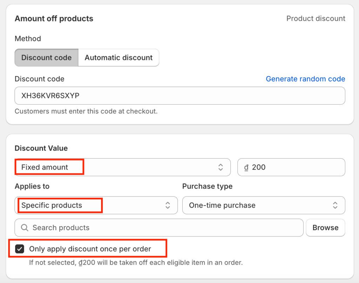Click the ₫ currency symbol in amount field

246,167
